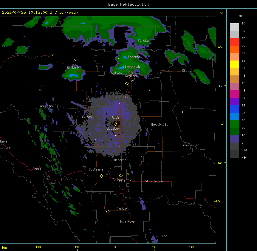Select the yellow v marker northwest of RockyMH
The width and height of the screenshot is (257, 251).
tap(52, 55)
